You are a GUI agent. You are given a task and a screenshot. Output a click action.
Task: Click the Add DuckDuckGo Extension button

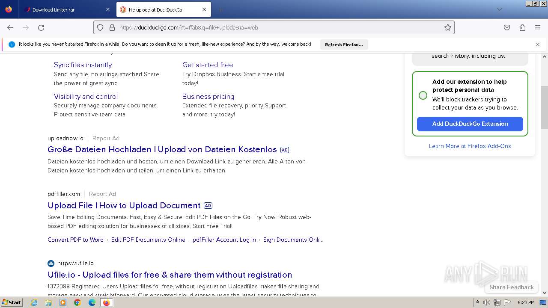470,124
